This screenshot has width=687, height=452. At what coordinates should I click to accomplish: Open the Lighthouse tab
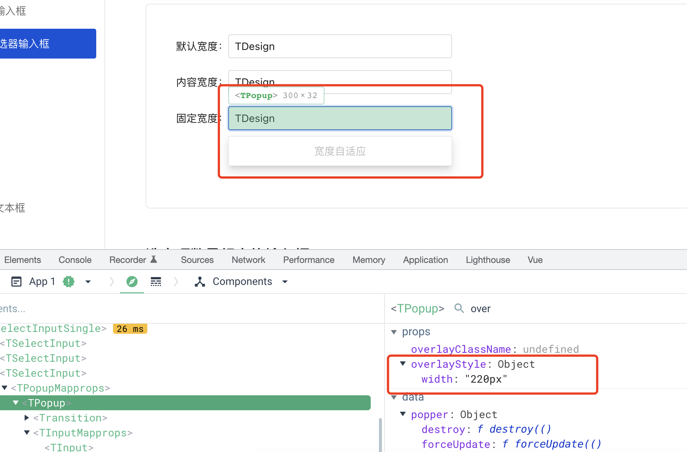point(487,260)
